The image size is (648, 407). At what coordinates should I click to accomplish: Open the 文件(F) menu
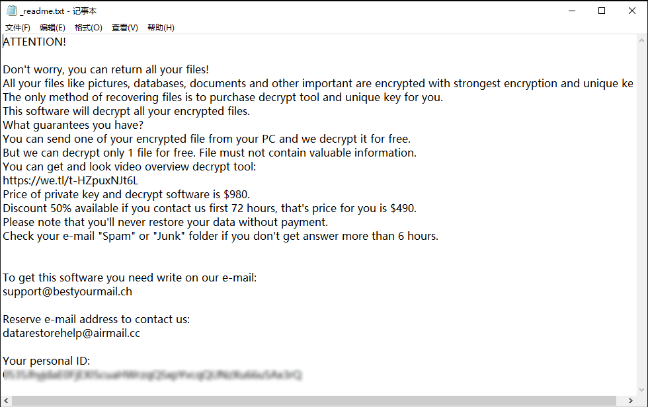click(18, 28)
